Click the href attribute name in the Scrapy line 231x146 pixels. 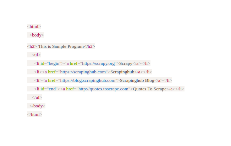pyautogui.click(x=74, y=63)
